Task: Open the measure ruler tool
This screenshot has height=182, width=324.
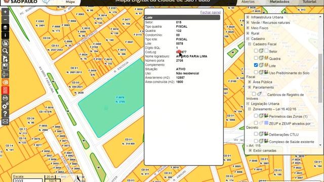Action: tap(5, 74)
